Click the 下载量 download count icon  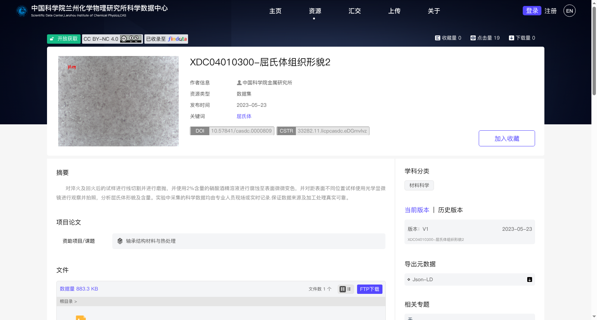point(511,38)
